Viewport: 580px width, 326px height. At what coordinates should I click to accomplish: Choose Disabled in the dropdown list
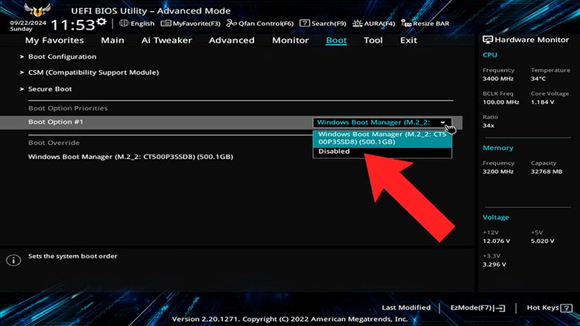(x=382, y=152)
